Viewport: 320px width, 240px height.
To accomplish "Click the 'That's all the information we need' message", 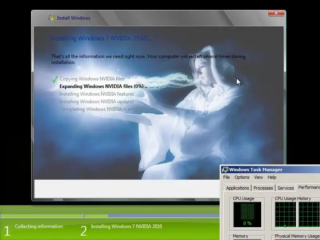I will point(148,59).
